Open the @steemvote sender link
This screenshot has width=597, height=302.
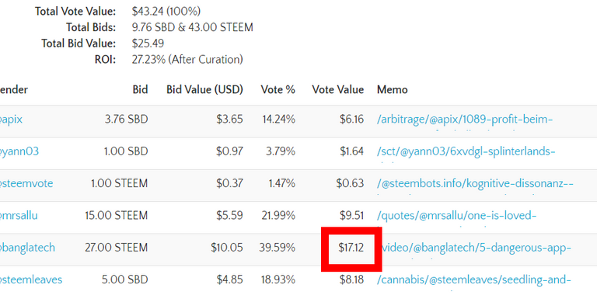pyautogui.click(x=26, y=184)
